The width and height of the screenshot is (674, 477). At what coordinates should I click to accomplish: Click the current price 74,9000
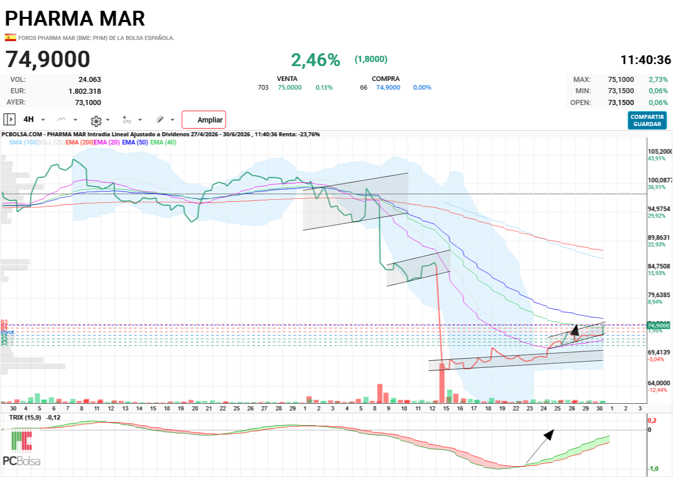(48, 59)
